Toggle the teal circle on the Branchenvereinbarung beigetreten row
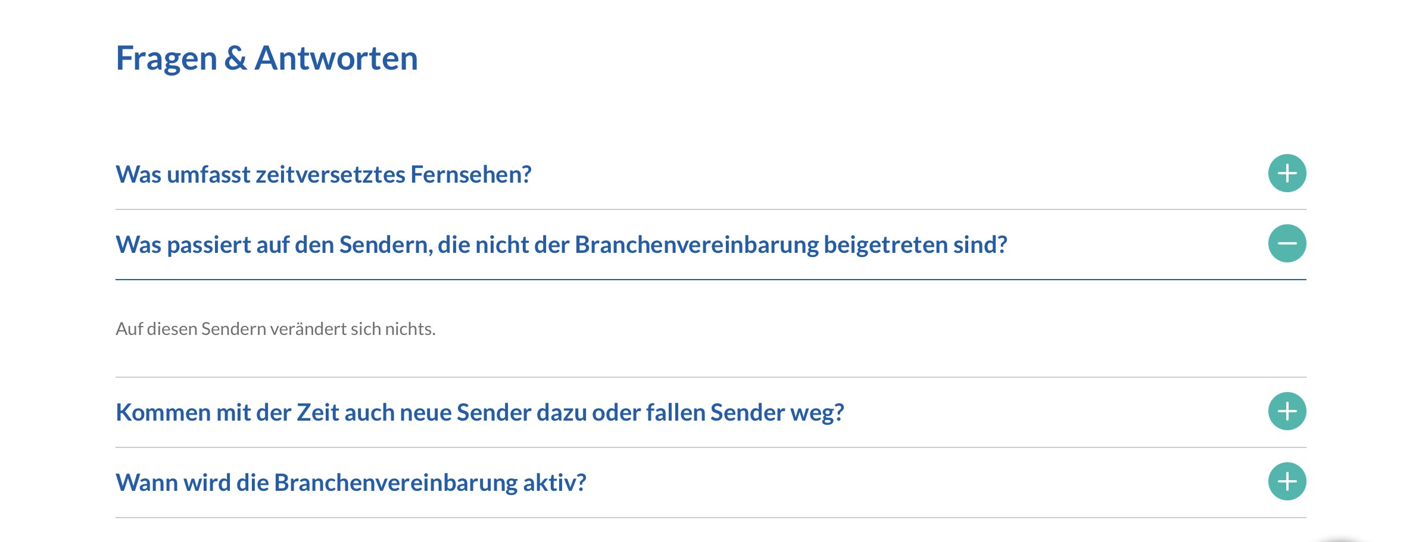The width and height of the screenshot is (1422, 542). [1287, 244]
